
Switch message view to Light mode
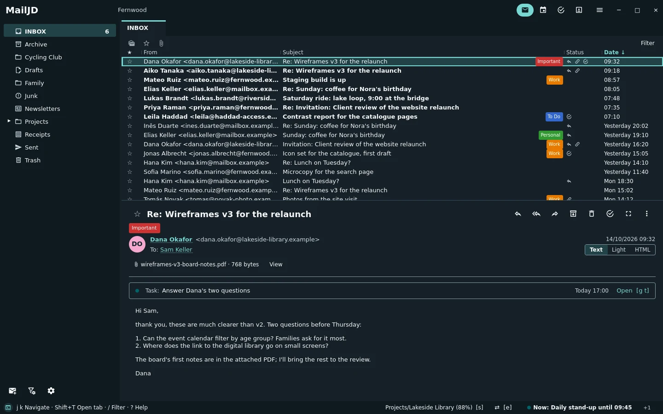(x=618, y=250)
